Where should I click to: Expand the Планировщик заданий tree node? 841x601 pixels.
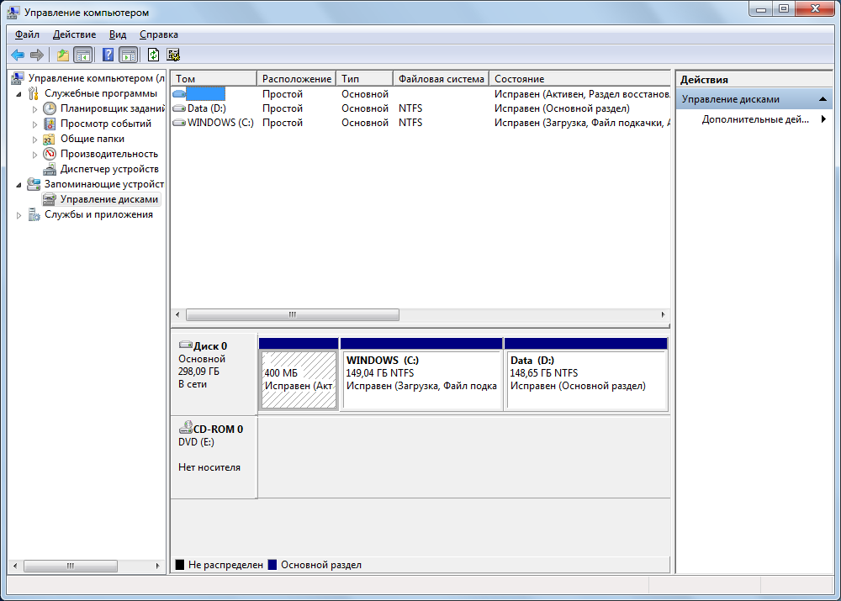click(34, 108)
